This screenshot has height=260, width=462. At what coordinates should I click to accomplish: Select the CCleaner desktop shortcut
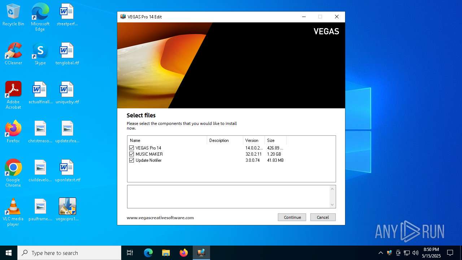(x=13, y=54)
